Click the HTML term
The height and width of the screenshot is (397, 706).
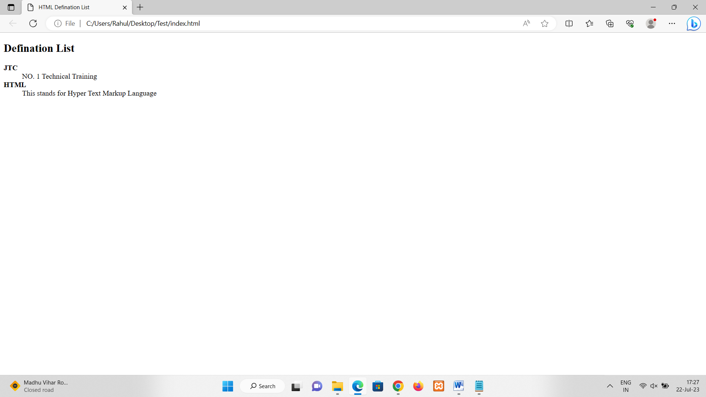point(15,85)
